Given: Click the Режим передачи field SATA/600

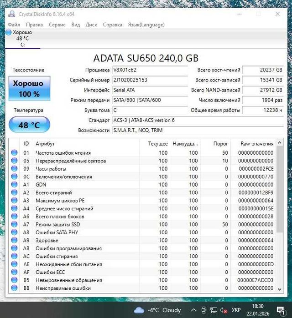Looking at the screenshot, I should tap(150, 100).
